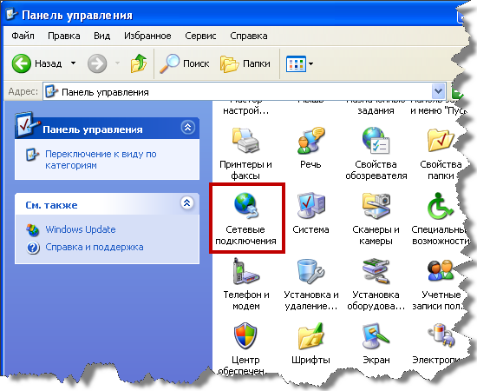The width and height of the screenshot is (477, 391).
Task: Open the Файл menu
Action: [23, 36]
